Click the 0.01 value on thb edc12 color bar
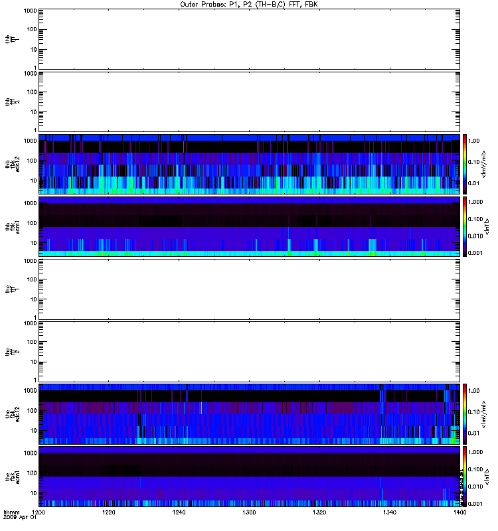 coord(474,183)
